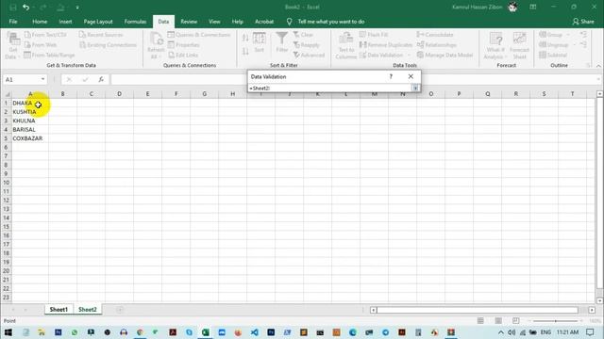Import From Table/Range
604x339 pixels.
[49, 55]
